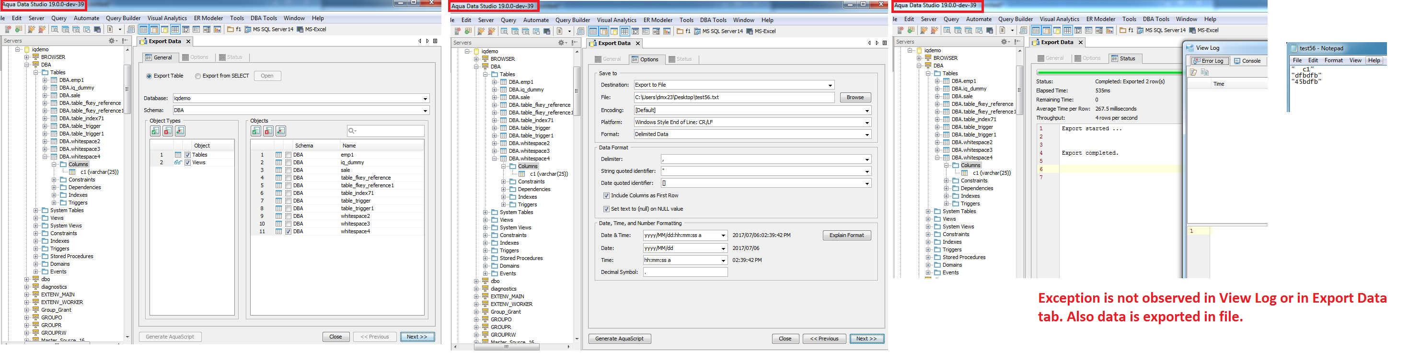Expand Stored Procedures in the Options-page window tree
Viewport: 1409px width, 362px height.
[x=485, y=258]
